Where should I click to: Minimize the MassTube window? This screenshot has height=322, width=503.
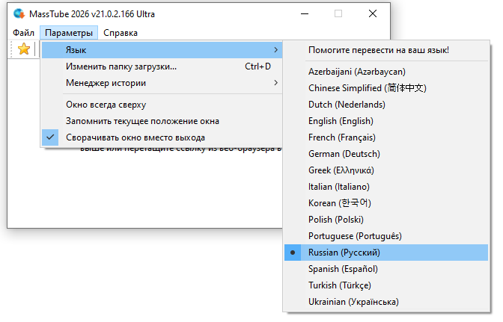(303, 14)
